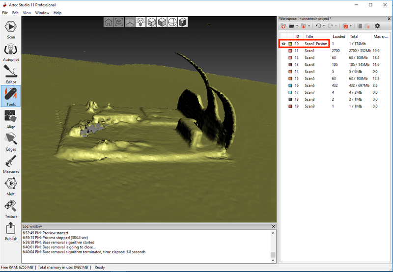Sort by the Max error column header

[x=380, y=36]
